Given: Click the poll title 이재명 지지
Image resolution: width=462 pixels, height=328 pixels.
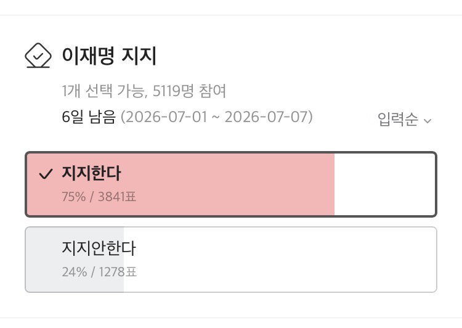Looking at the screenshot, I should click(109, 55).
